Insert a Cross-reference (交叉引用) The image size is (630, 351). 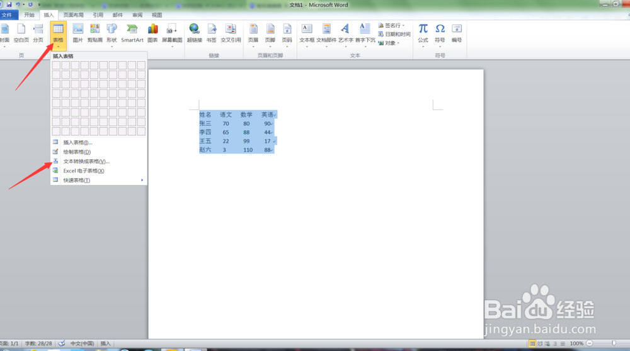[231, 33]
